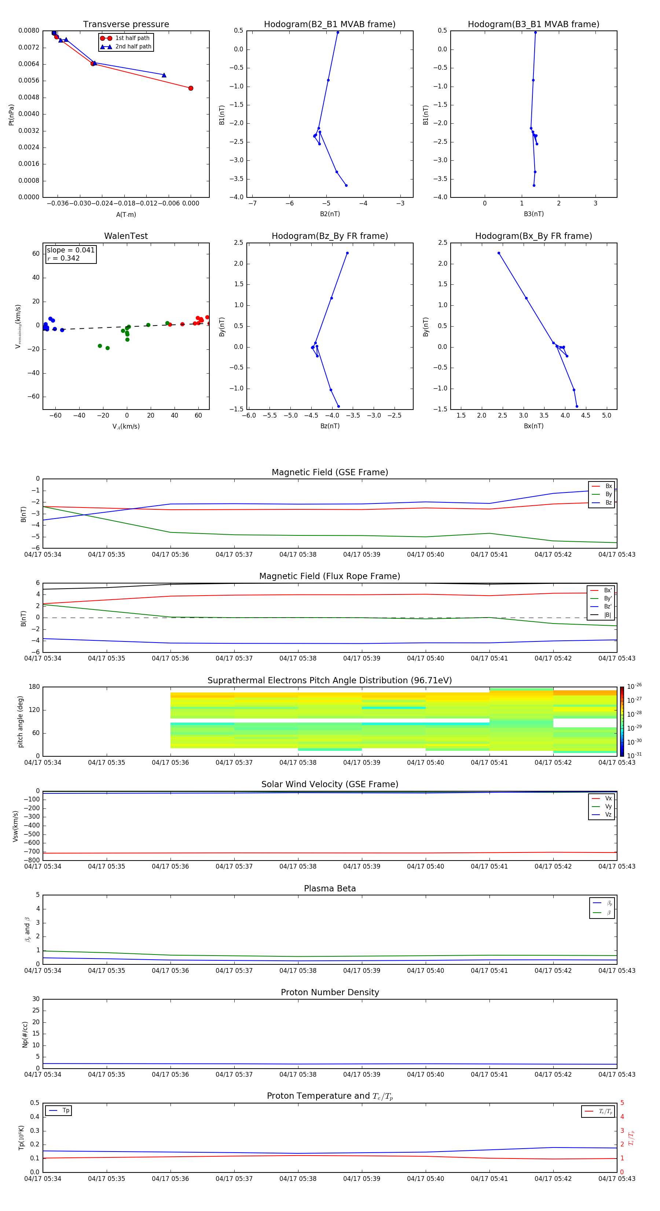660x1211 pixels.
Task: Click the Hodogram(Bz_By FR frame) title
Action: (329, 236)
